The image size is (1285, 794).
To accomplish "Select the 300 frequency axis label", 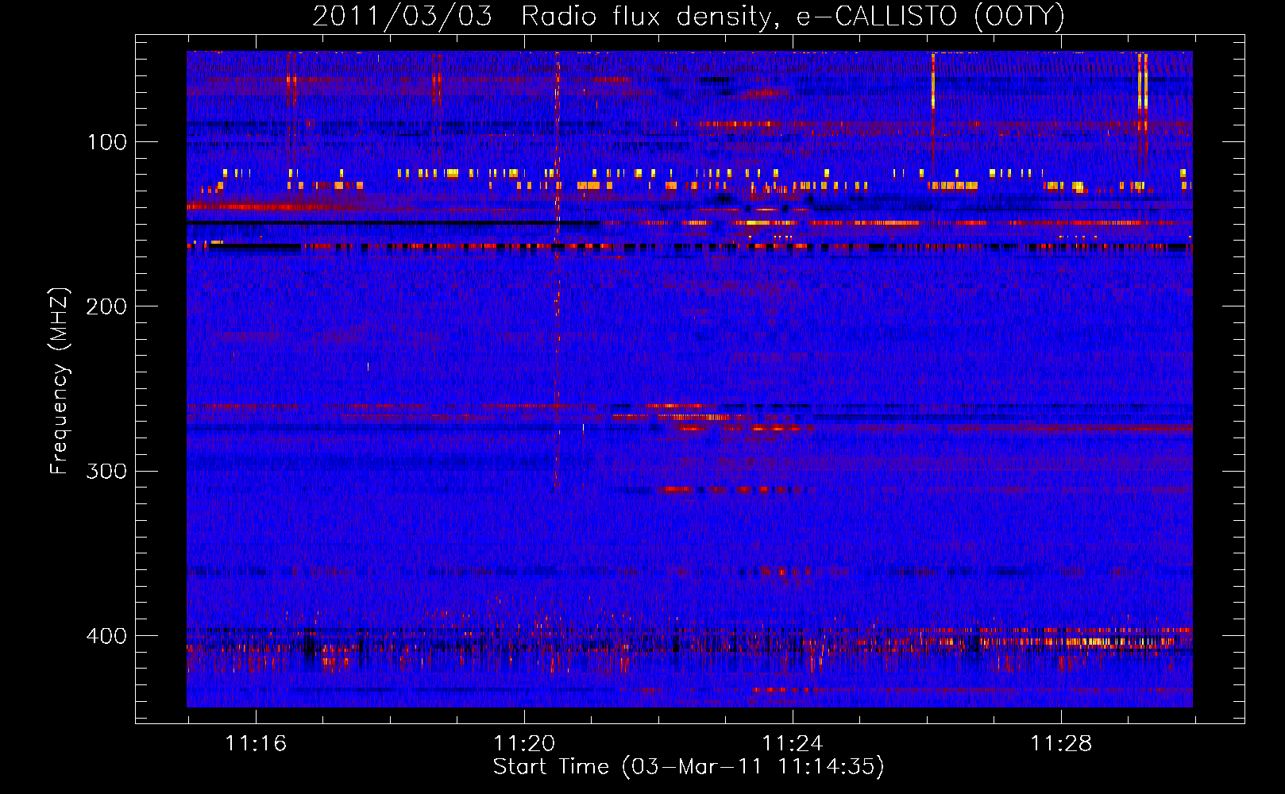I will click(107, 471).
